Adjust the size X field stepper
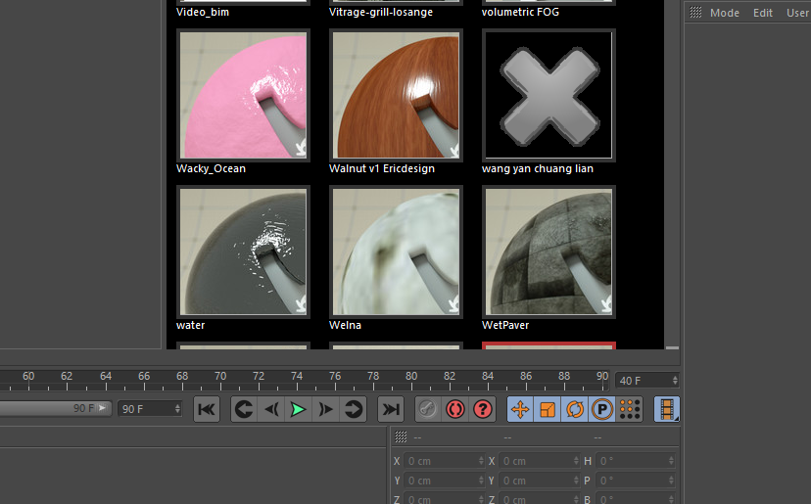Screen dimensions: 811x504 [576, 461]
